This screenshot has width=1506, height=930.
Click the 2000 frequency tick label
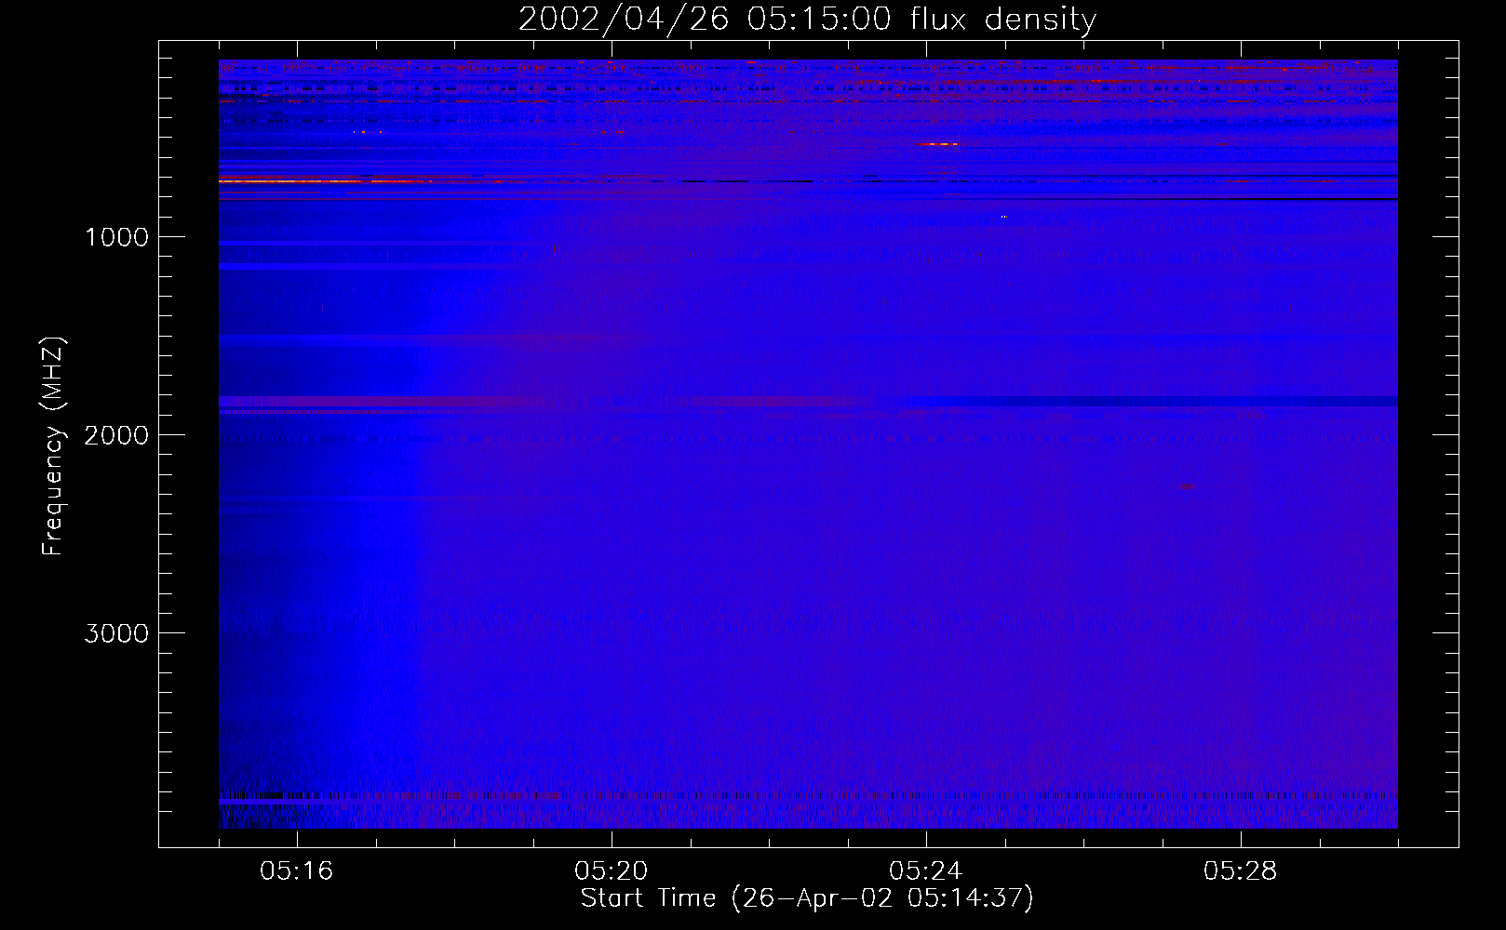click(x=116, y=435)
